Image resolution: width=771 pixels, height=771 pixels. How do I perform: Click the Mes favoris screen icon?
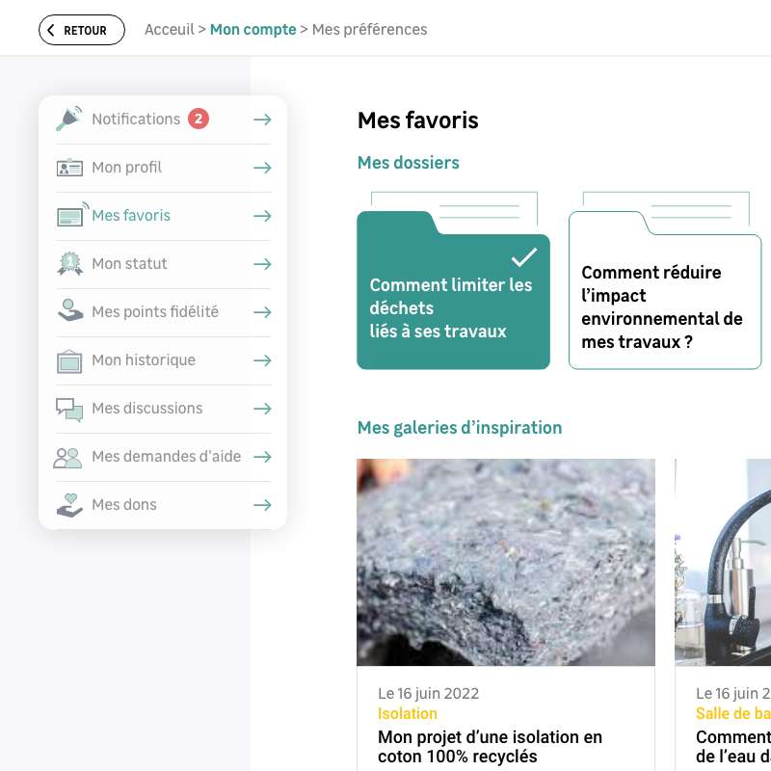tap(71, 215)
